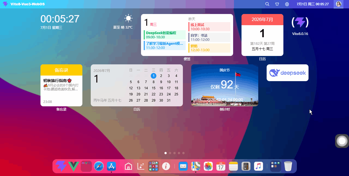The width and height of the screenshot is (349, 176).
Task: Open settings gear in the top bar
Action: [287, 4]
